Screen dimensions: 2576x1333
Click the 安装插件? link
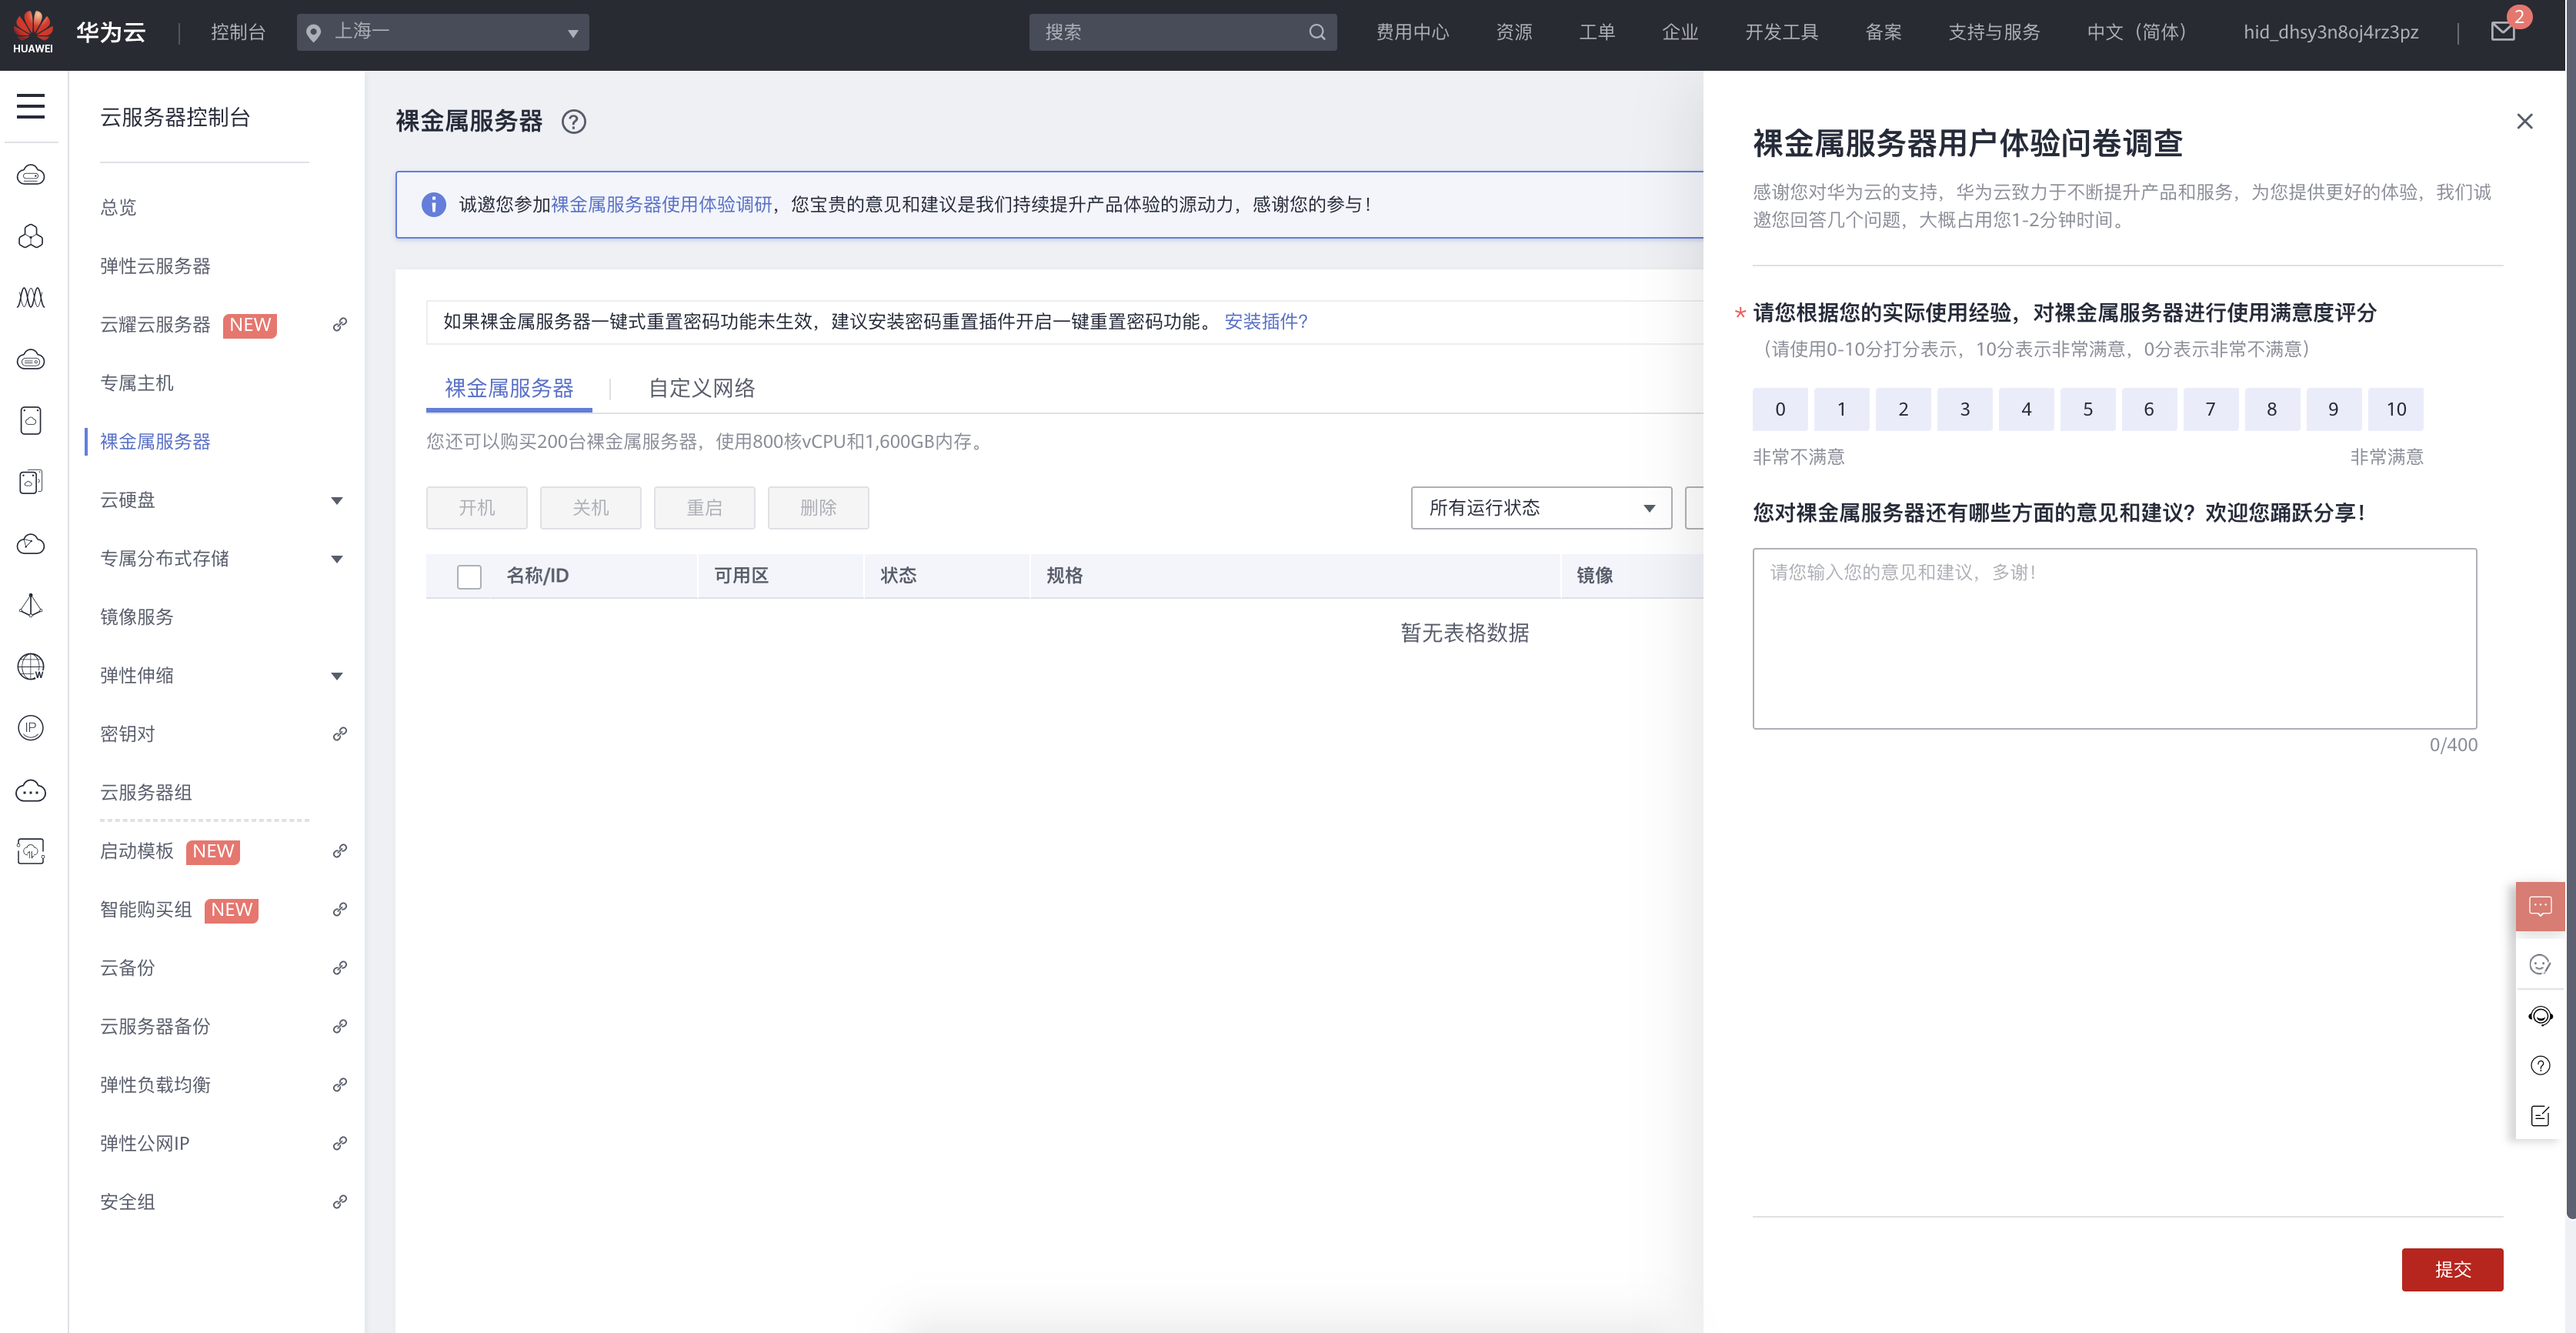pyautogui.click(x=1265, y=321)
